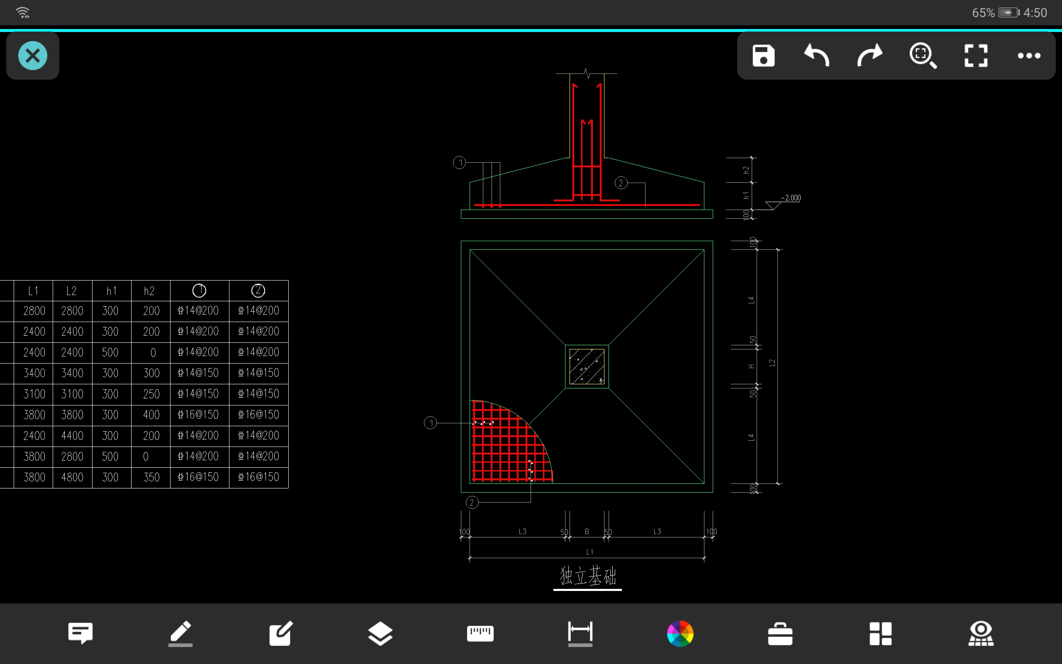Select the B dimension label
1062x664 pixels.
(587, 531)
